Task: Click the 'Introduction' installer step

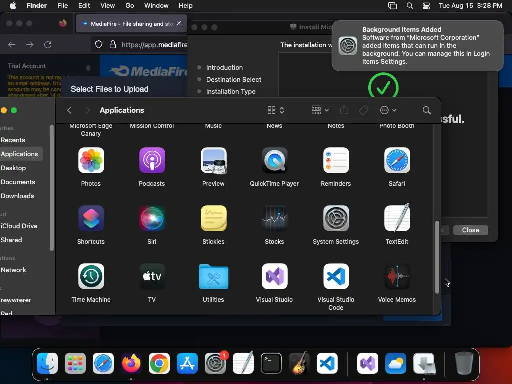Action: pos(224,67)
